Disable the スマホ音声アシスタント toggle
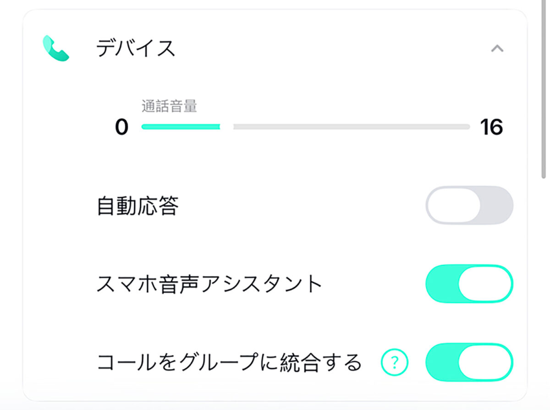 469,284
